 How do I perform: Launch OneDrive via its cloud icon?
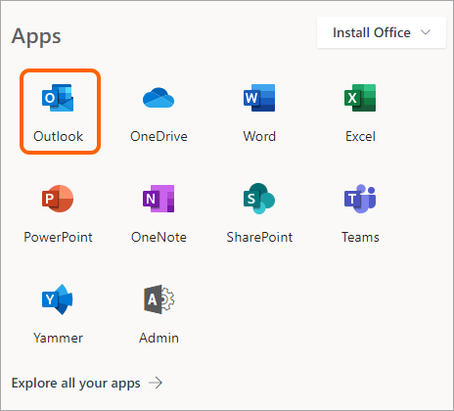coord(159,98)
